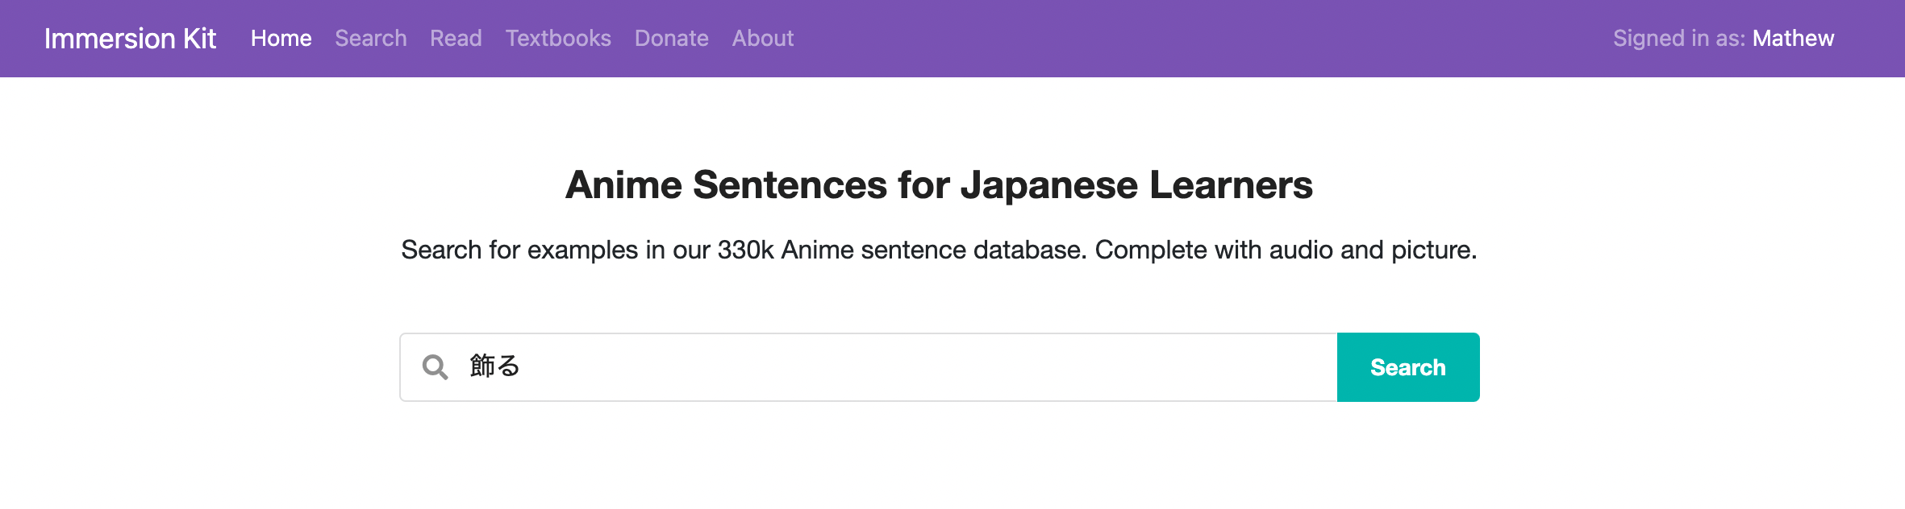This screenshot has height=509, width=1905.
Task: Click the "Signed in as:" label
Action: tap(1679, 39)
